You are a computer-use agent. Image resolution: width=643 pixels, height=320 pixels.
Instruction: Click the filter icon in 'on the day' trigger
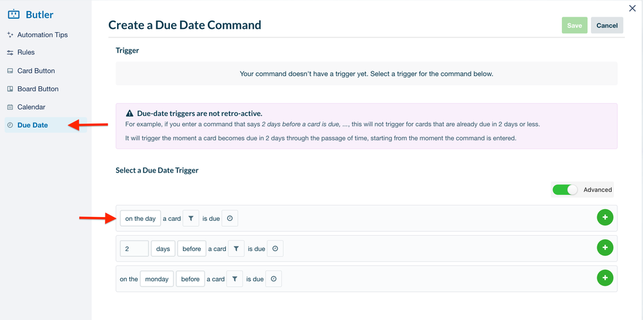pyautogui.click(x=191, y=219)
